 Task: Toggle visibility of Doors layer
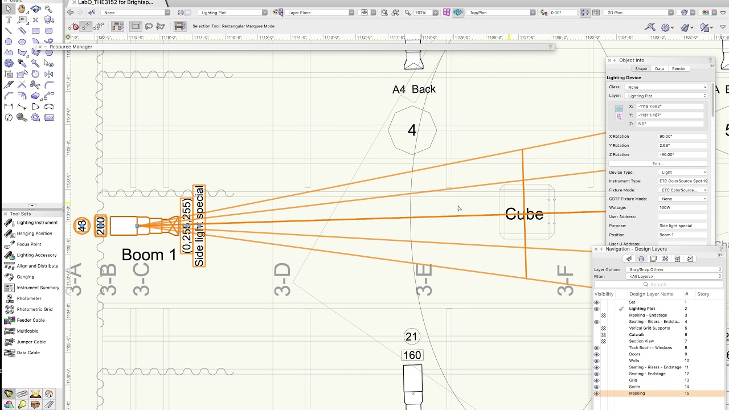click(x=597, y=354)
